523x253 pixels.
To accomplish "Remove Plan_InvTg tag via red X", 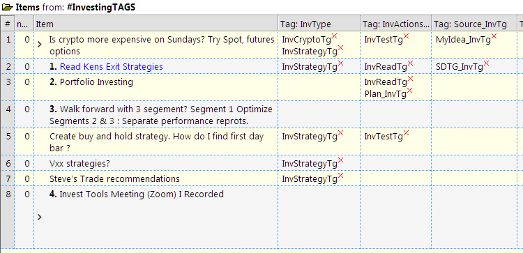I will pyautogui.click(x=409, y=90).
